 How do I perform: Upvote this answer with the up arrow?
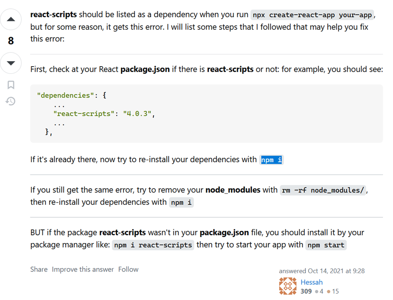(x=11, y=19)
